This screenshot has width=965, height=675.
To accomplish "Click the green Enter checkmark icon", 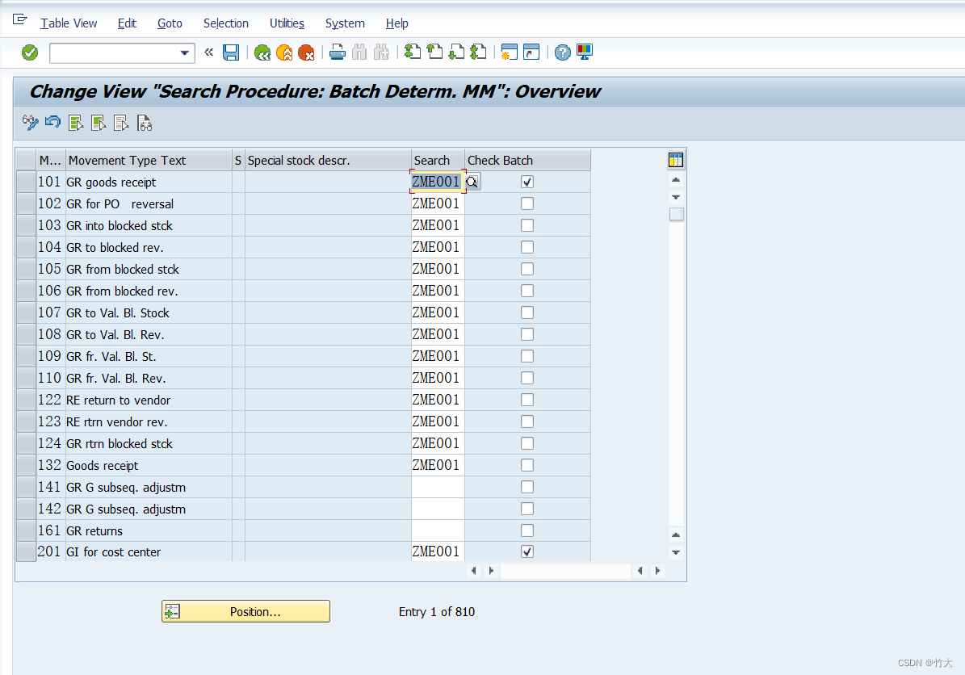I will point(30,53).
